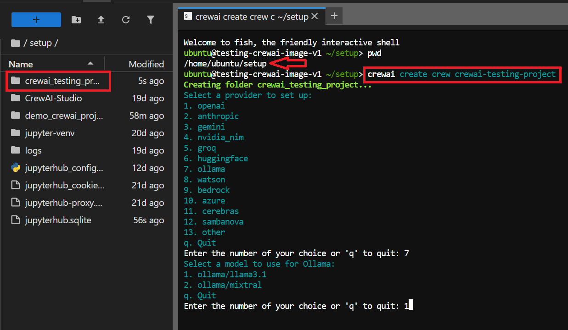Screen dimensions: 568x330
Task: Click the '6. huggingface' provider line
Action: pos(216,159)
